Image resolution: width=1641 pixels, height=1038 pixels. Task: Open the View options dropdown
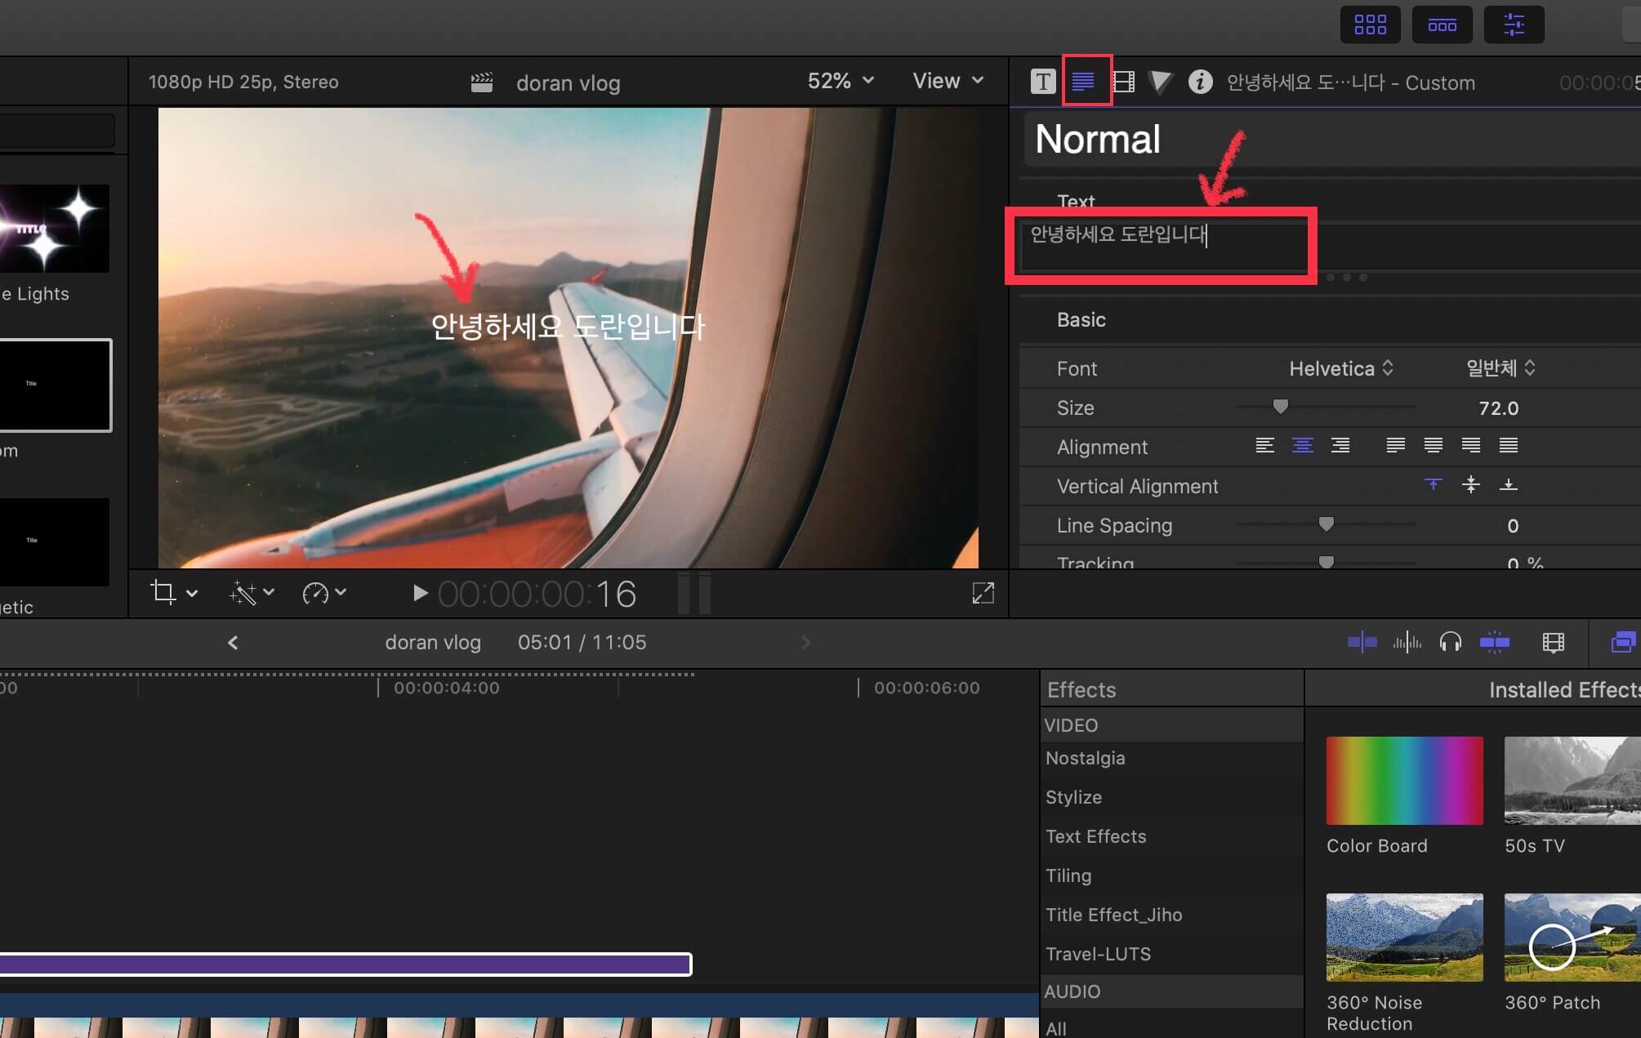[948, 81]
